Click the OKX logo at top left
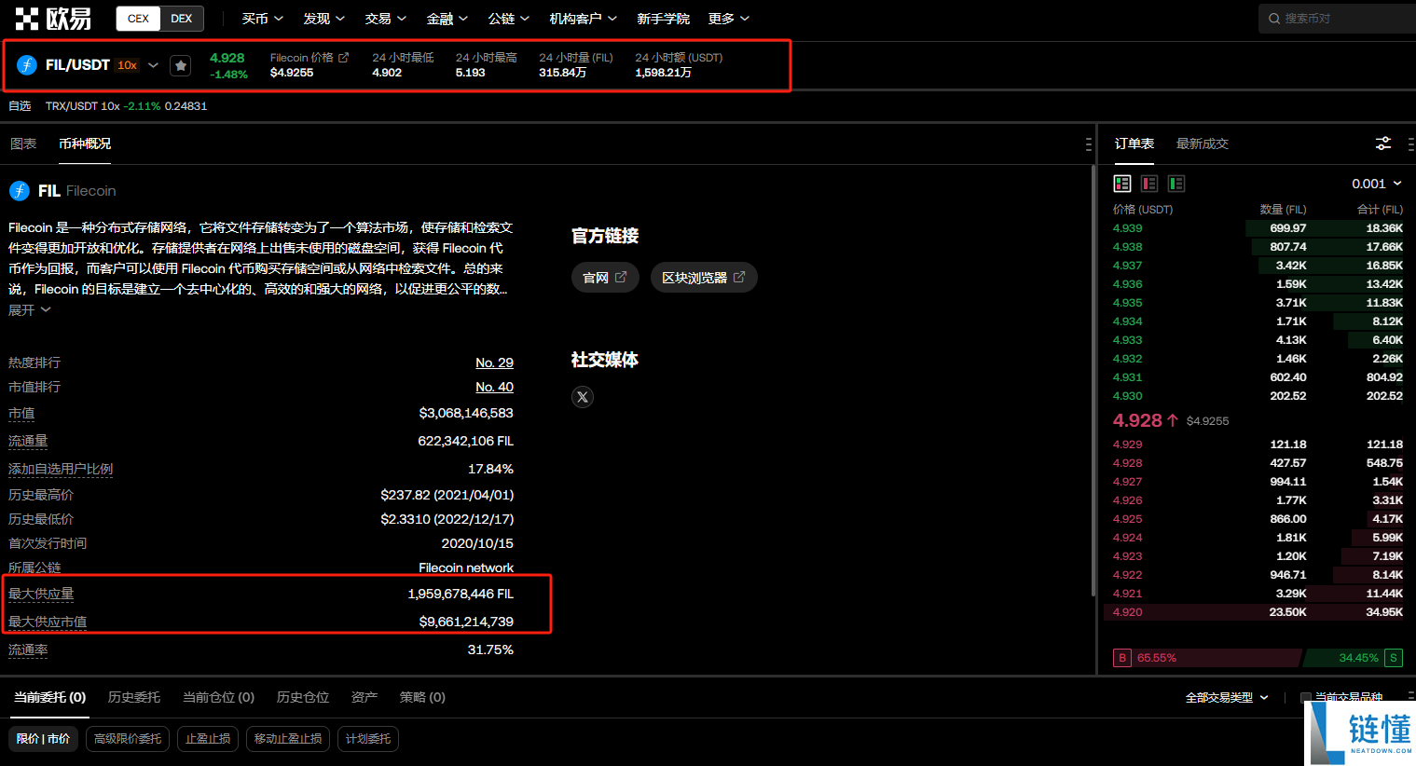The height and width of the screenshot is (766, 1416). click(52, 18)
